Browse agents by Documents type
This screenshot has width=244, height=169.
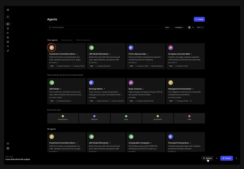[x=158, y=118]
